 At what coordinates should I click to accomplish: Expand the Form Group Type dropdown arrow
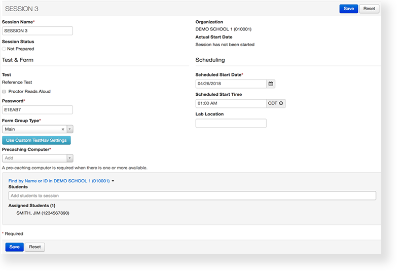pyautogui.click(x=70, y=129)
